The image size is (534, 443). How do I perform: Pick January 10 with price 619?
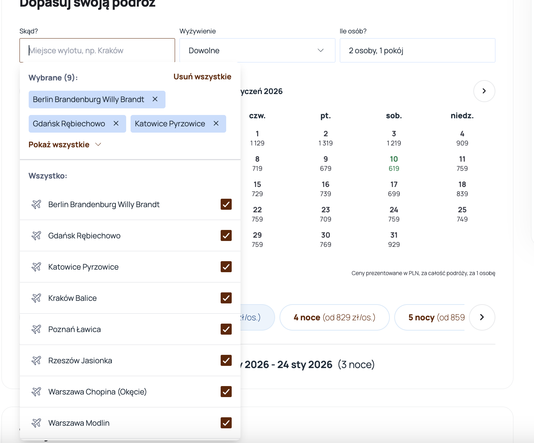[394, 163]
